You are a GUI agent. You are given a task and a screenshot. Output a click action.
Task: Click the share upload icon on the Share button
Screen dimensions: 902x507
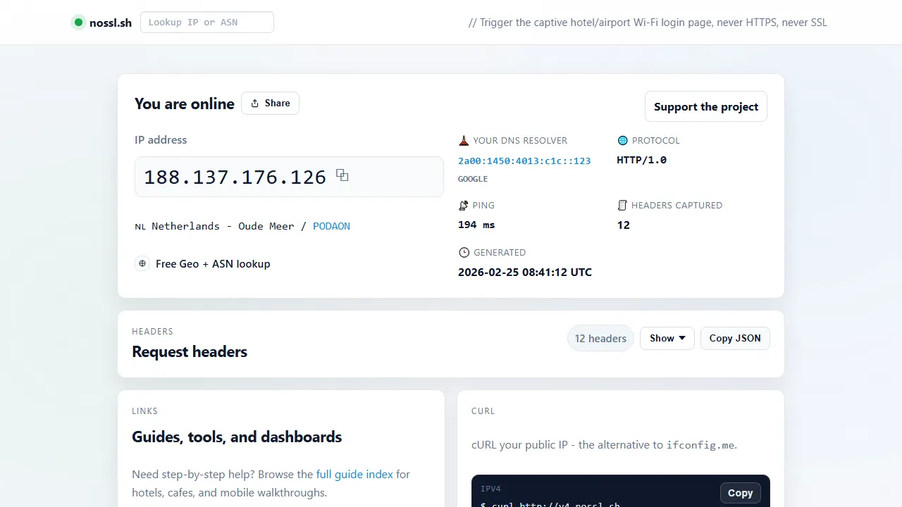(255, 103)
